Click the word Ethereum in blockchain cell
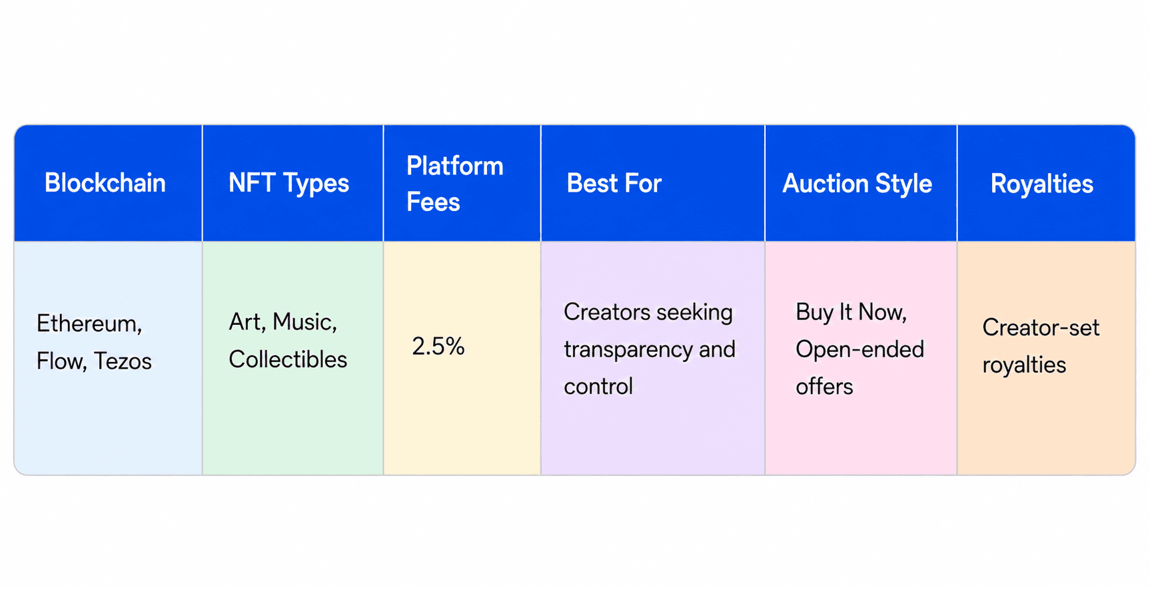 click(89, 323)
